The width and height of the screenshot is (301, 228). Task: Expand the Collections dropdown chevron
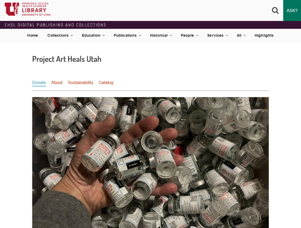click(x=72, y=36)
